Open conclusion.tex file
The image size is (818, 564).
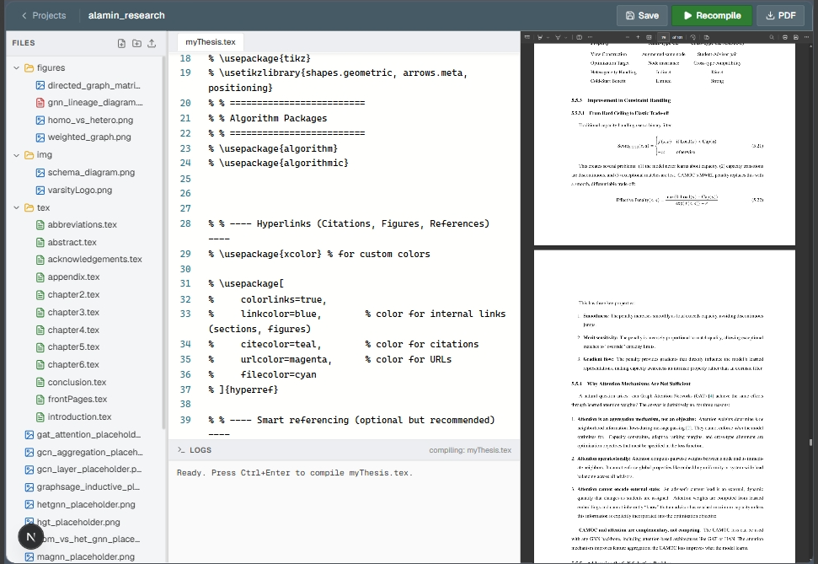(77, 382)
